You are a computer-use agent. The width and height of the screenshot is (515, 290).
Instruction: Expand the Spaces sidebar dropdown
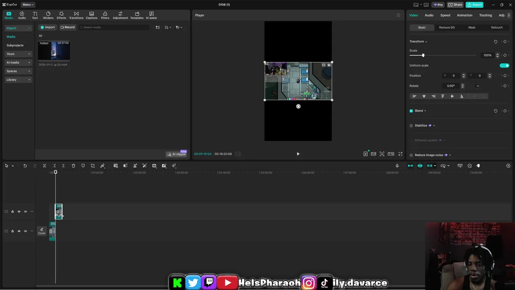pos(19,71)
